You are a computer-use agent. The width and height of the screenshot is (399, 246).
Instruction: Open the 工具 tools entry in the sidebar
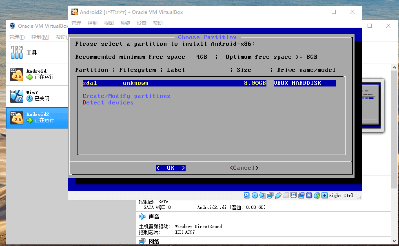point(32,53)
